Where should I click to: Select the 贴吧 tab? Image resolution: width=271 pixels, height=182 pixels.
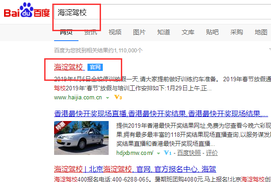[x=212, y=32]
